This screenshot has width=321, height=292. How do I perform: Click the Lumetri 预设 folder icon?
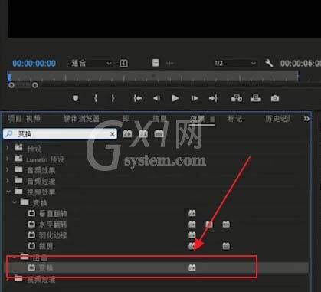point(18,159)
